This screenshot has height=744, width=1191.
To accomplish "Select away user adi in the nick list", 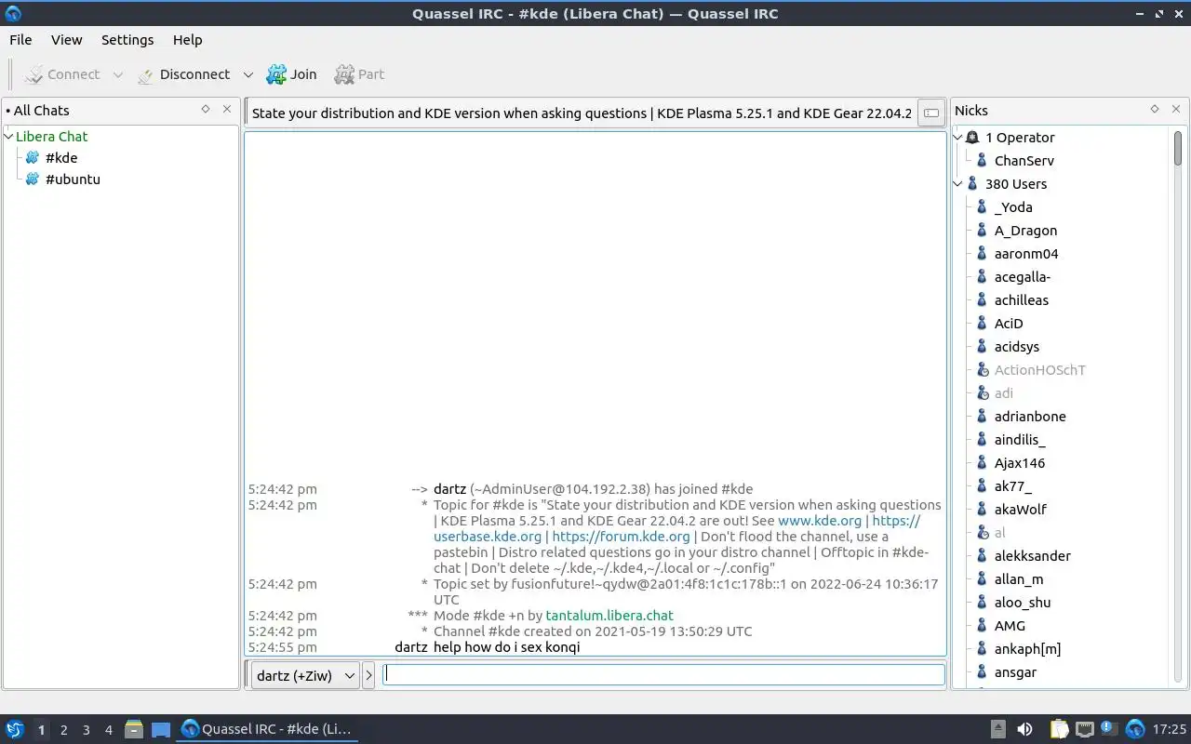I will point(1004,393).
